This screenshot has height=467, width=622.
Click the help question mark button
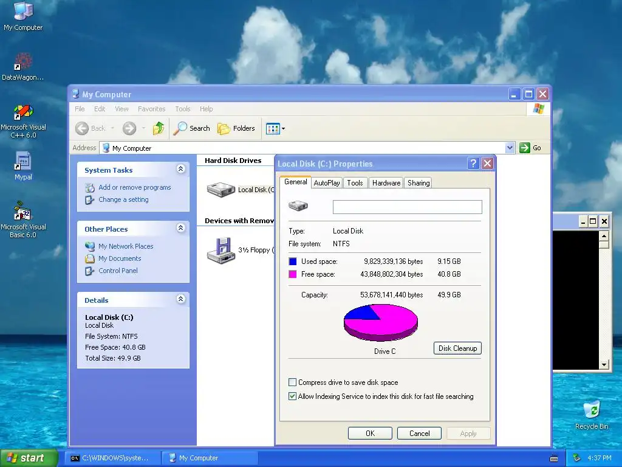click(473, 163)
